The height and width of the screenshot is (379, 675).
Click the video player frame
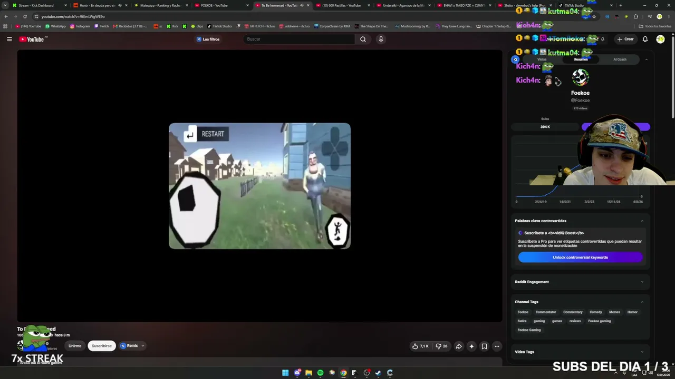[x=259, y=186]
